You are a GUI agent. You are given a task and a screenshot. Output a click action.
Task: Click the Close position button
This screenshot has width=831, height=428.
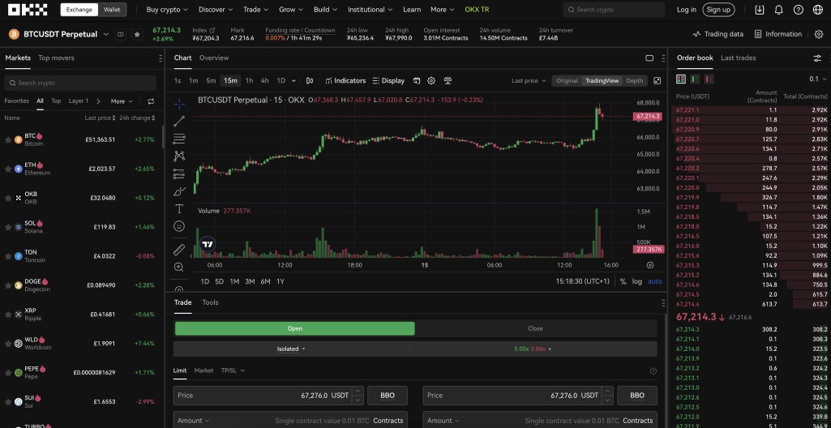pyautogui.click(x=535, y=328)
